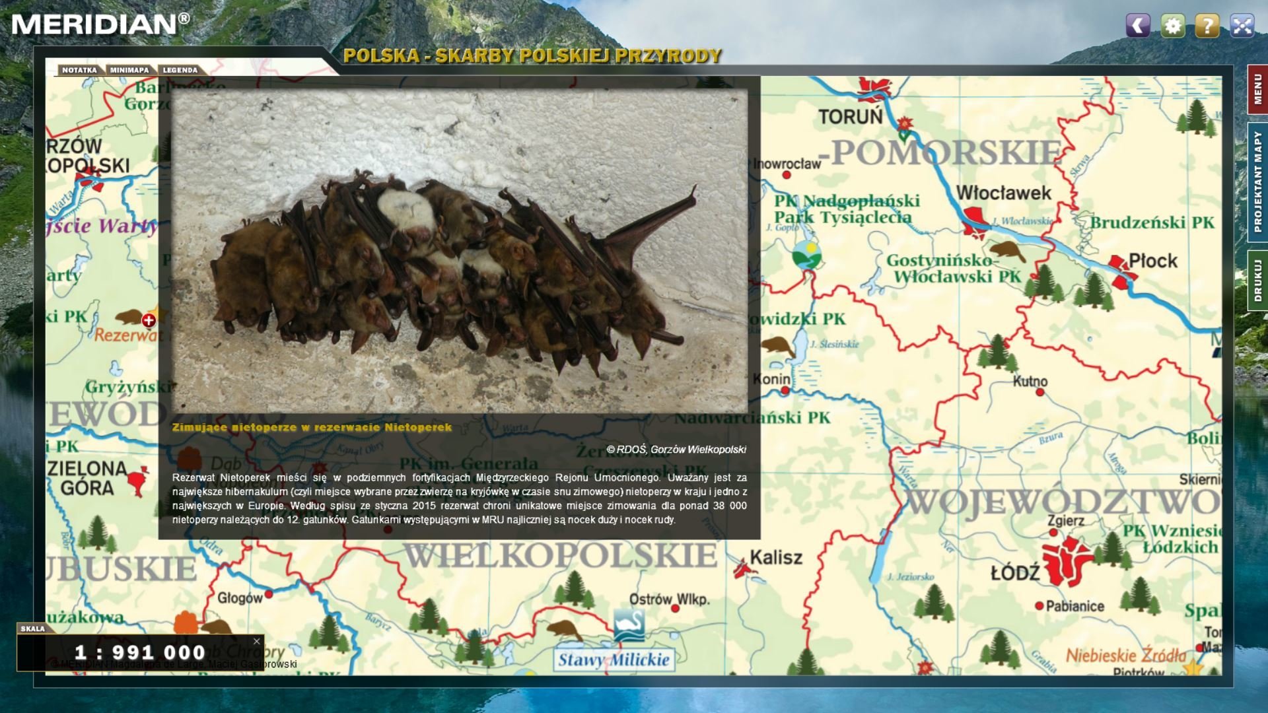Click the beaver icon below Głogów
Screen dimensions: 1268x713
tap(216, 627)
